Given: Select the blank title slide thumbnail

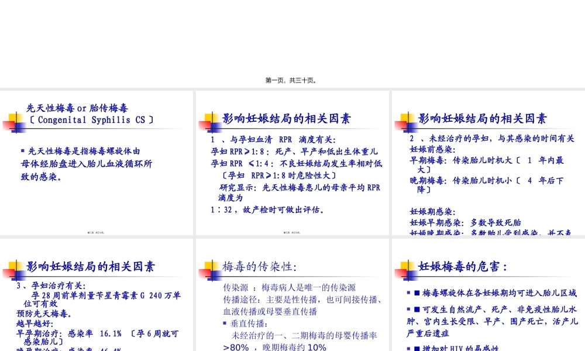Looking at the screenshot, I should pyautogui.click(x=292, y=41).
